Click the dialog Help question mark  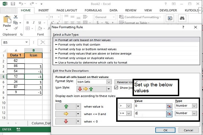pyautogui.click(x=183, y=27)
